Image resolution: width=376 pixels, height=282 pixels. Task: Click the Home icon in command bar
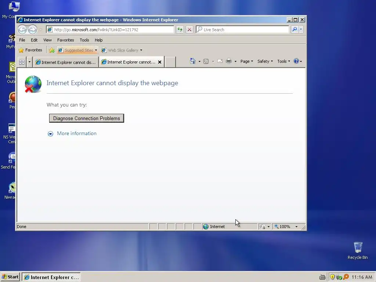192,61
